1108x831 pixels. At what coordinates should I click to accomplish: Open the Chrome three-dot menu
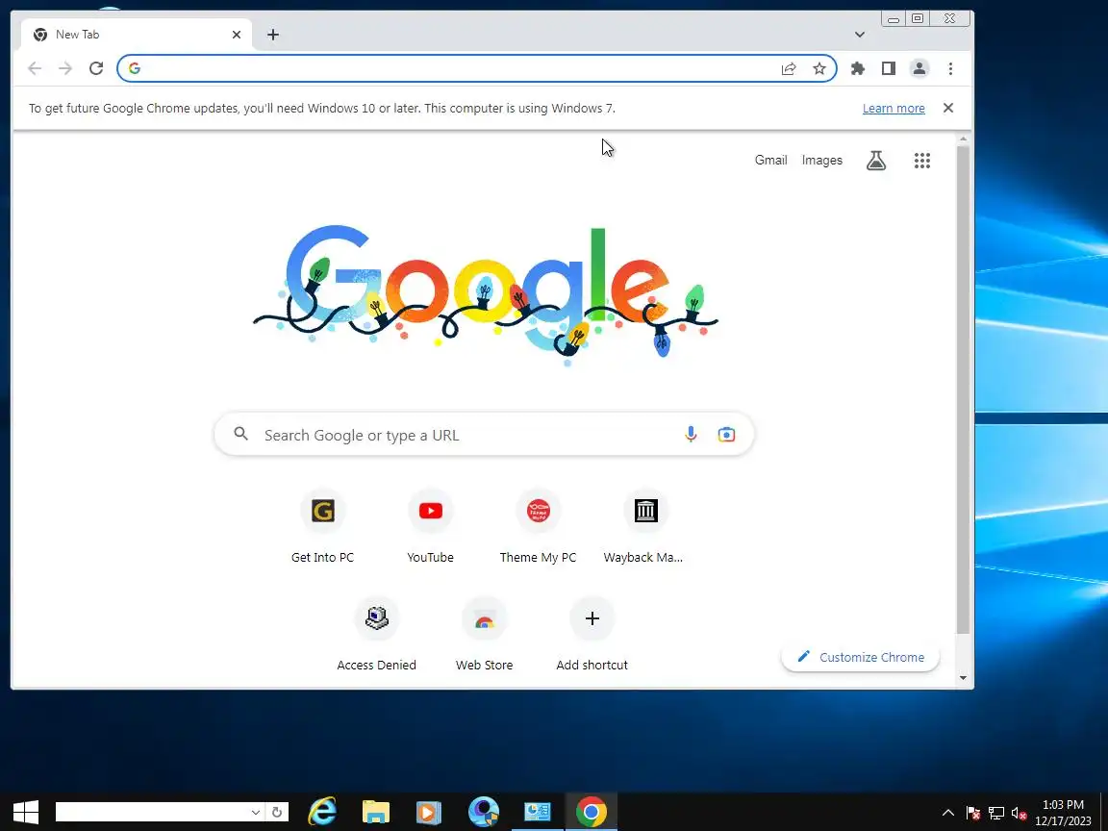[x=950, y=68]
